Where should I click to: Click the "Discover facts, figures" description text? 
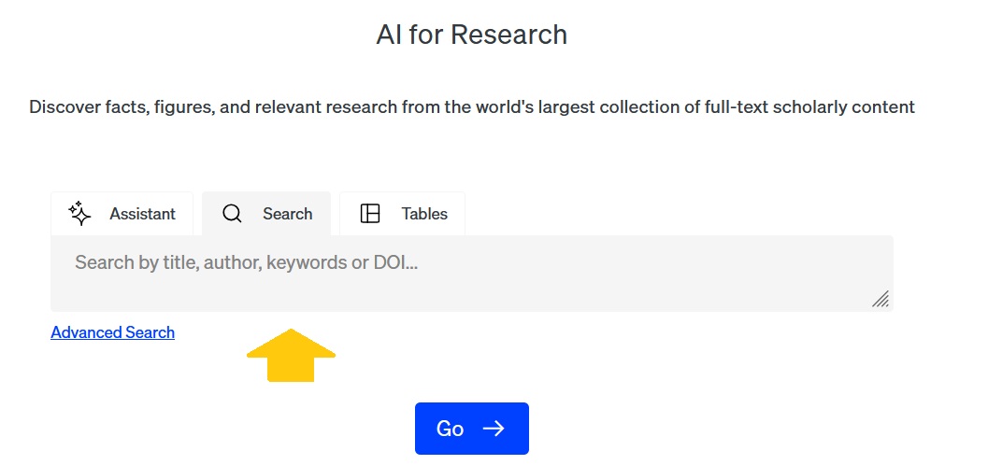[471, 106]
